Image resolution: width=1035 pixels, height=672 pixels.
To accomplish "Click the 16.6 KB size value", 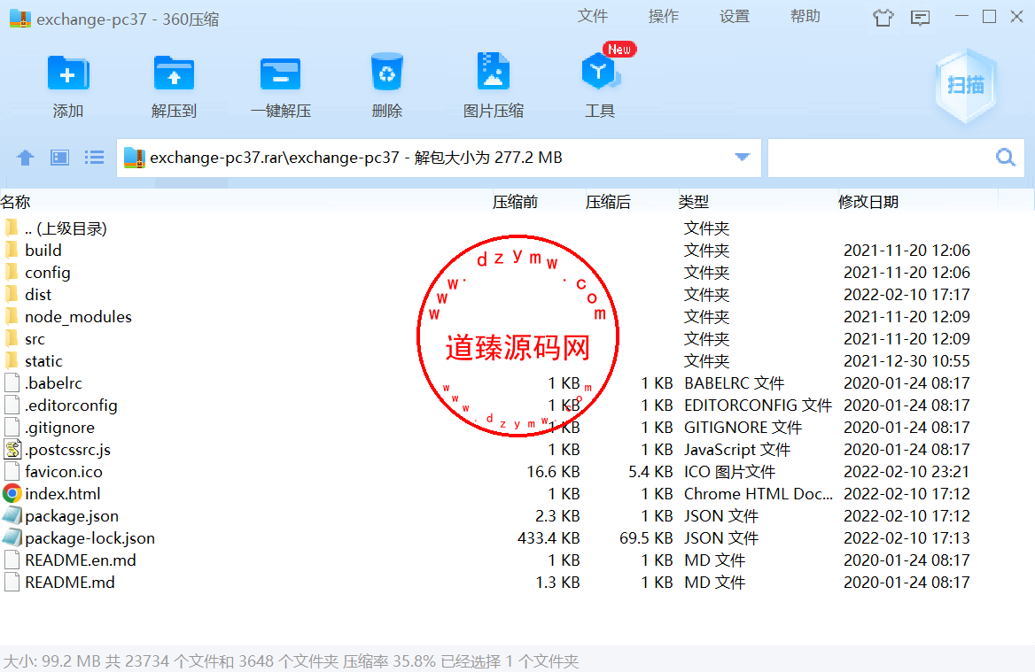I will point(553,472).
